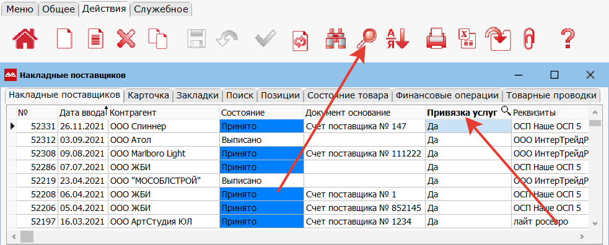Click the document with text lines icon
609x245 pixels.
click(95, 39)
